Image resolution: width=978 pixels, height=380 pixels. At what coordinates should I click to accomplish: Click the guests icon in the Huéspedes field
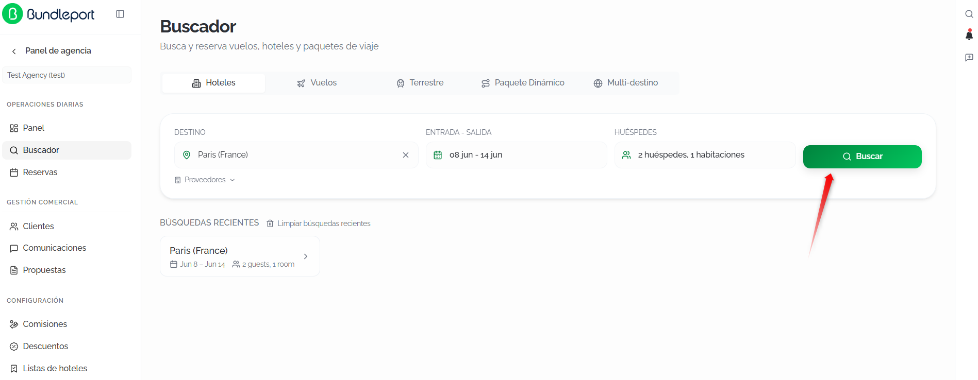point(626,155)
